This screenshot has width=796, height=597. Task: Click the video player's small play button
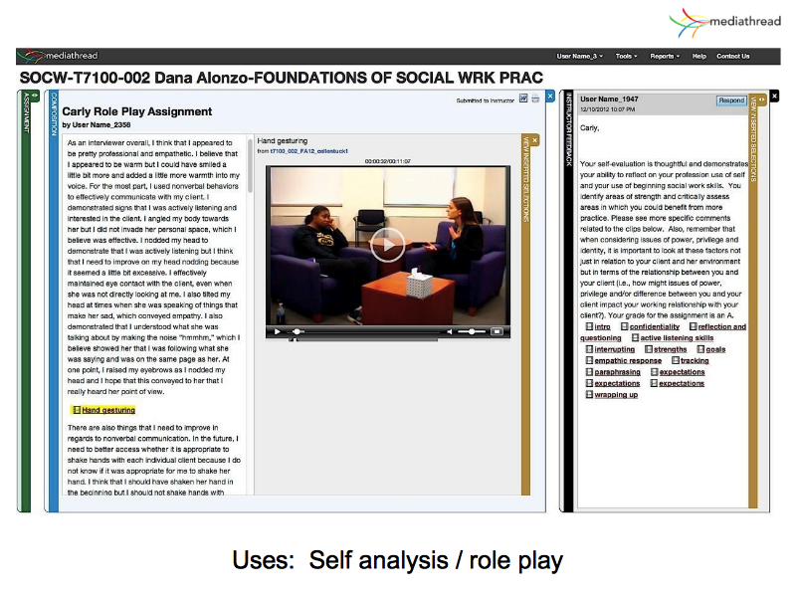click(276, 331)
